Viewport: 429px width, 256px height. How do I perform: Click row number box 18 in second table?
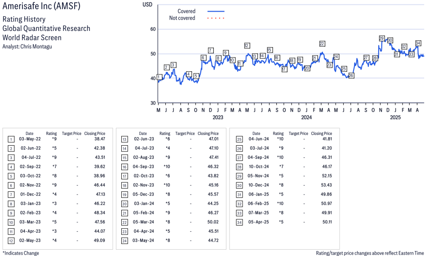coord(124,186)
